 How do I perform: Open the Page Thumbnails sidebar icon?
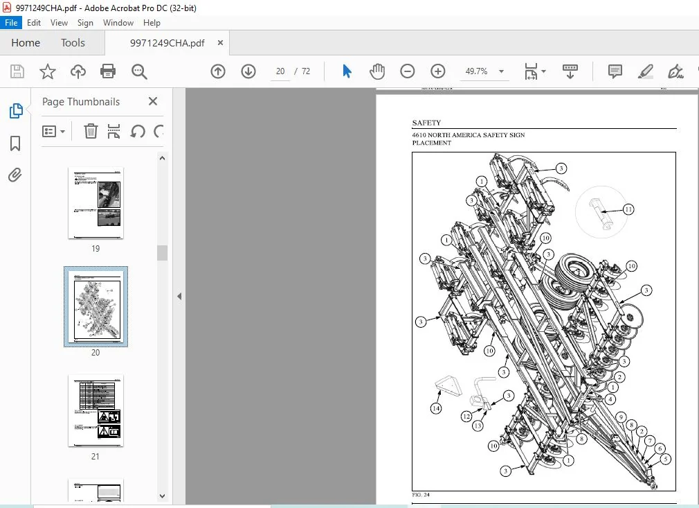click(16, 111)
